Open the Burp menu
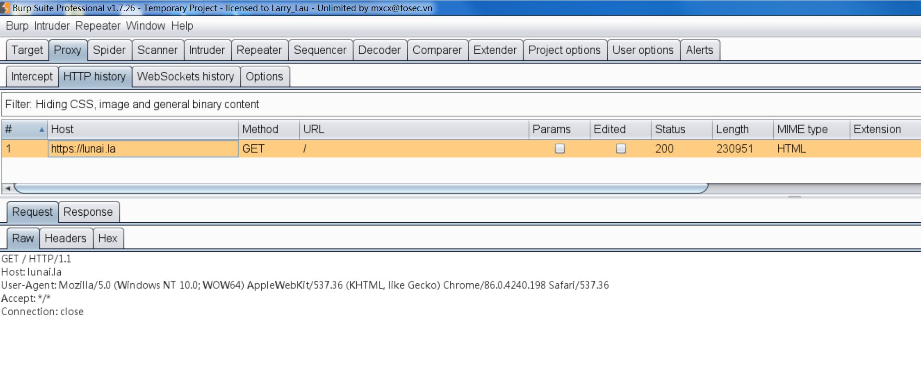Image resolution: width=921 pixels, height=381 pixels. tap(17, 26)
